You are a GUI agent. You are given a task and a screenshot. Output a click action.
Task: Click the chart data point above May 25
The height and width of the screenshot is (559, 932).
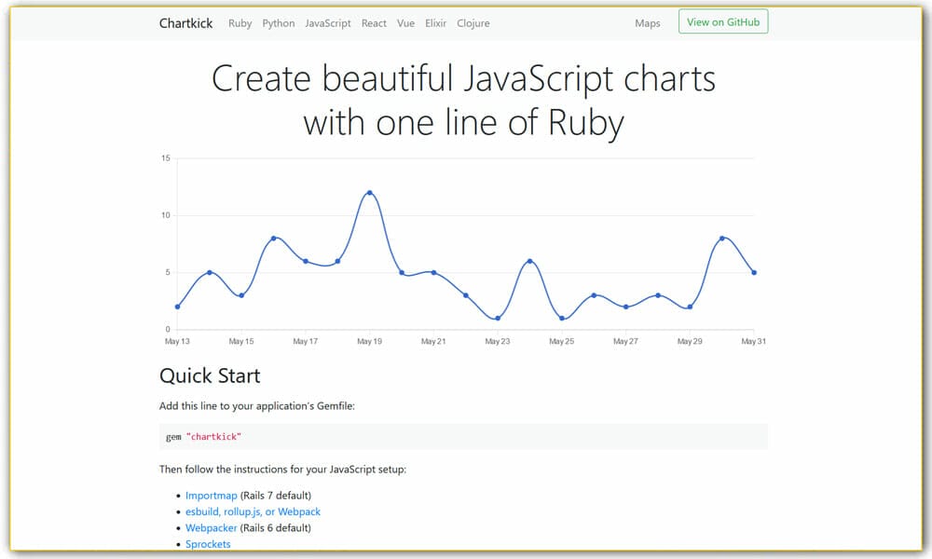click(562, 319)
